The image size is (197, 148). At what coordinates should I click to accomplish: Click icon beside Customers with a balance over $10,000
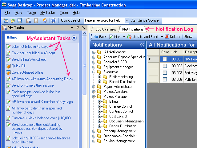coord(8,118)
